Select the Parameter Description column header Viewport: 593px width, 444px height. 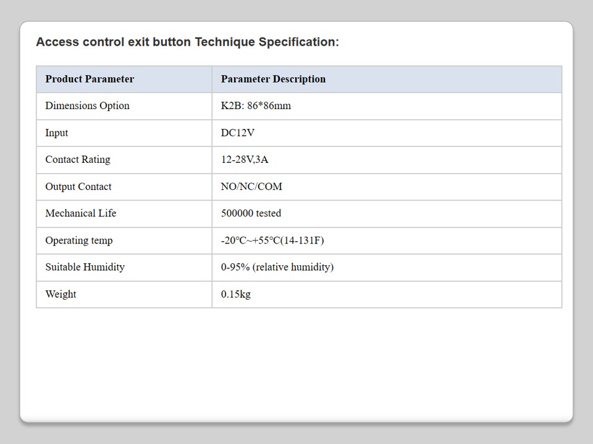tap(273, 79)
